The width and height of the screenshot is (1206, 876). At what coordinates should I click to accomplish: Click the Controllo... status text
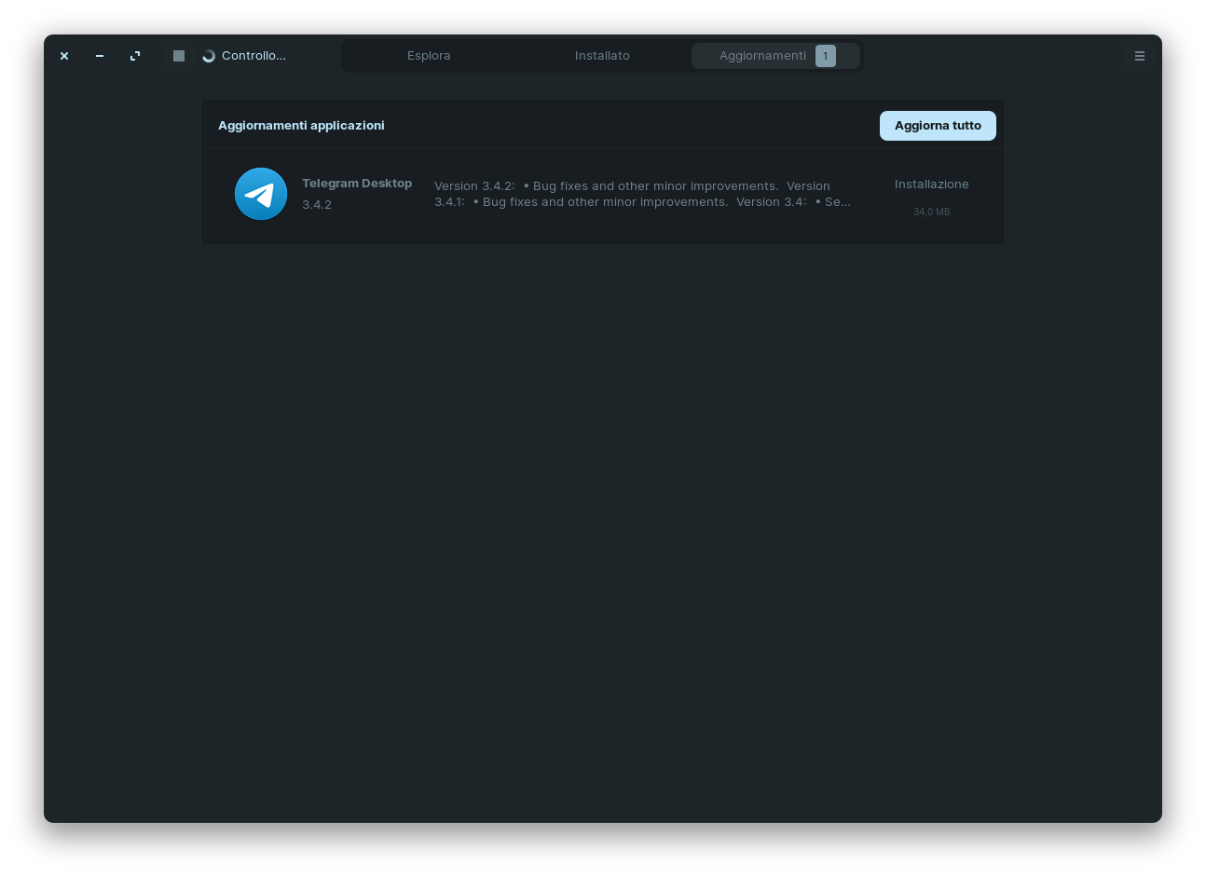coord(254,56)
